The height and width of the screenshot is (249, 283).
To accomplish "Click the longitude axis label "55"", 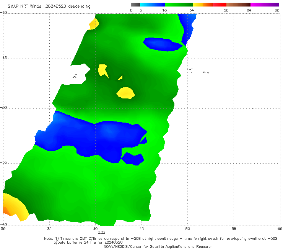I will tap(234, 229).
